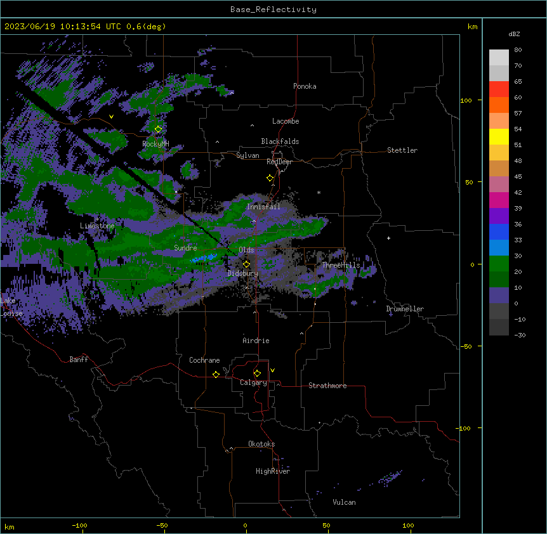Click the Okotoks town label
Screen dimensions: 547x534
(x=261, y=444)
